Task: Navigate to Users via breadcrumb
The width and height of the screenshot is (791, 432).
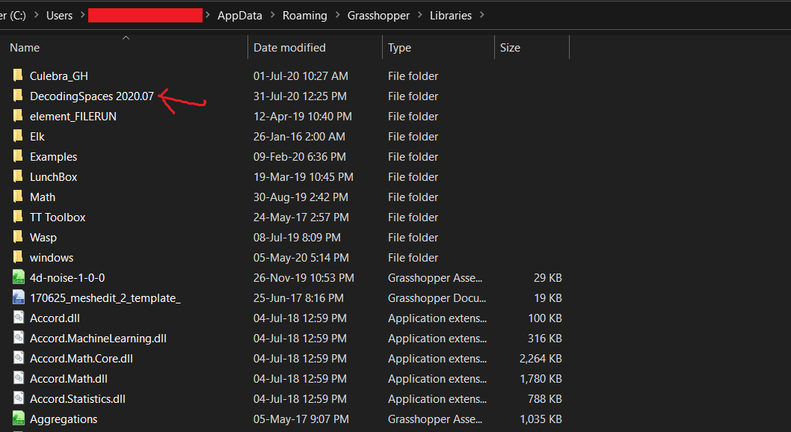Action: coord(59,15)
